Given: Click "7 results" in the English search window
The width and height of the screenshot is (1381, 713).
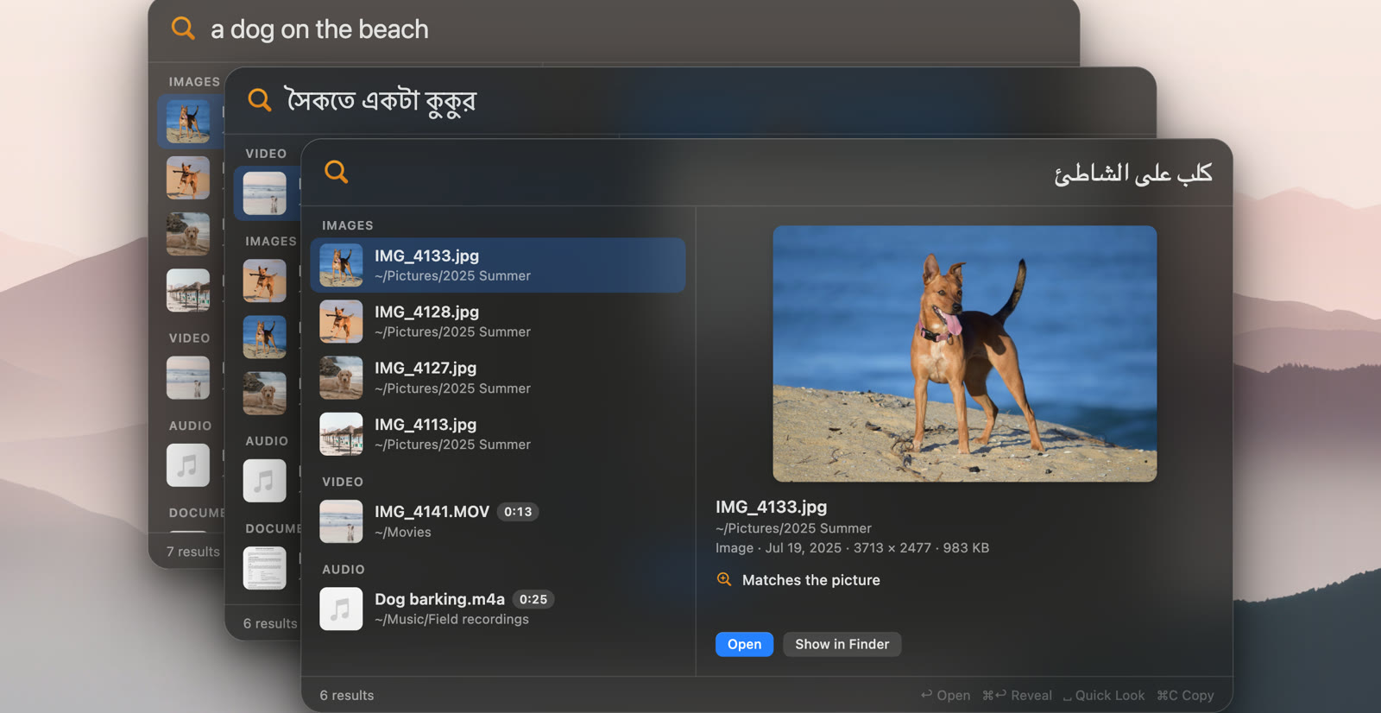Looking at the screenshot, I should coord(192,552).
